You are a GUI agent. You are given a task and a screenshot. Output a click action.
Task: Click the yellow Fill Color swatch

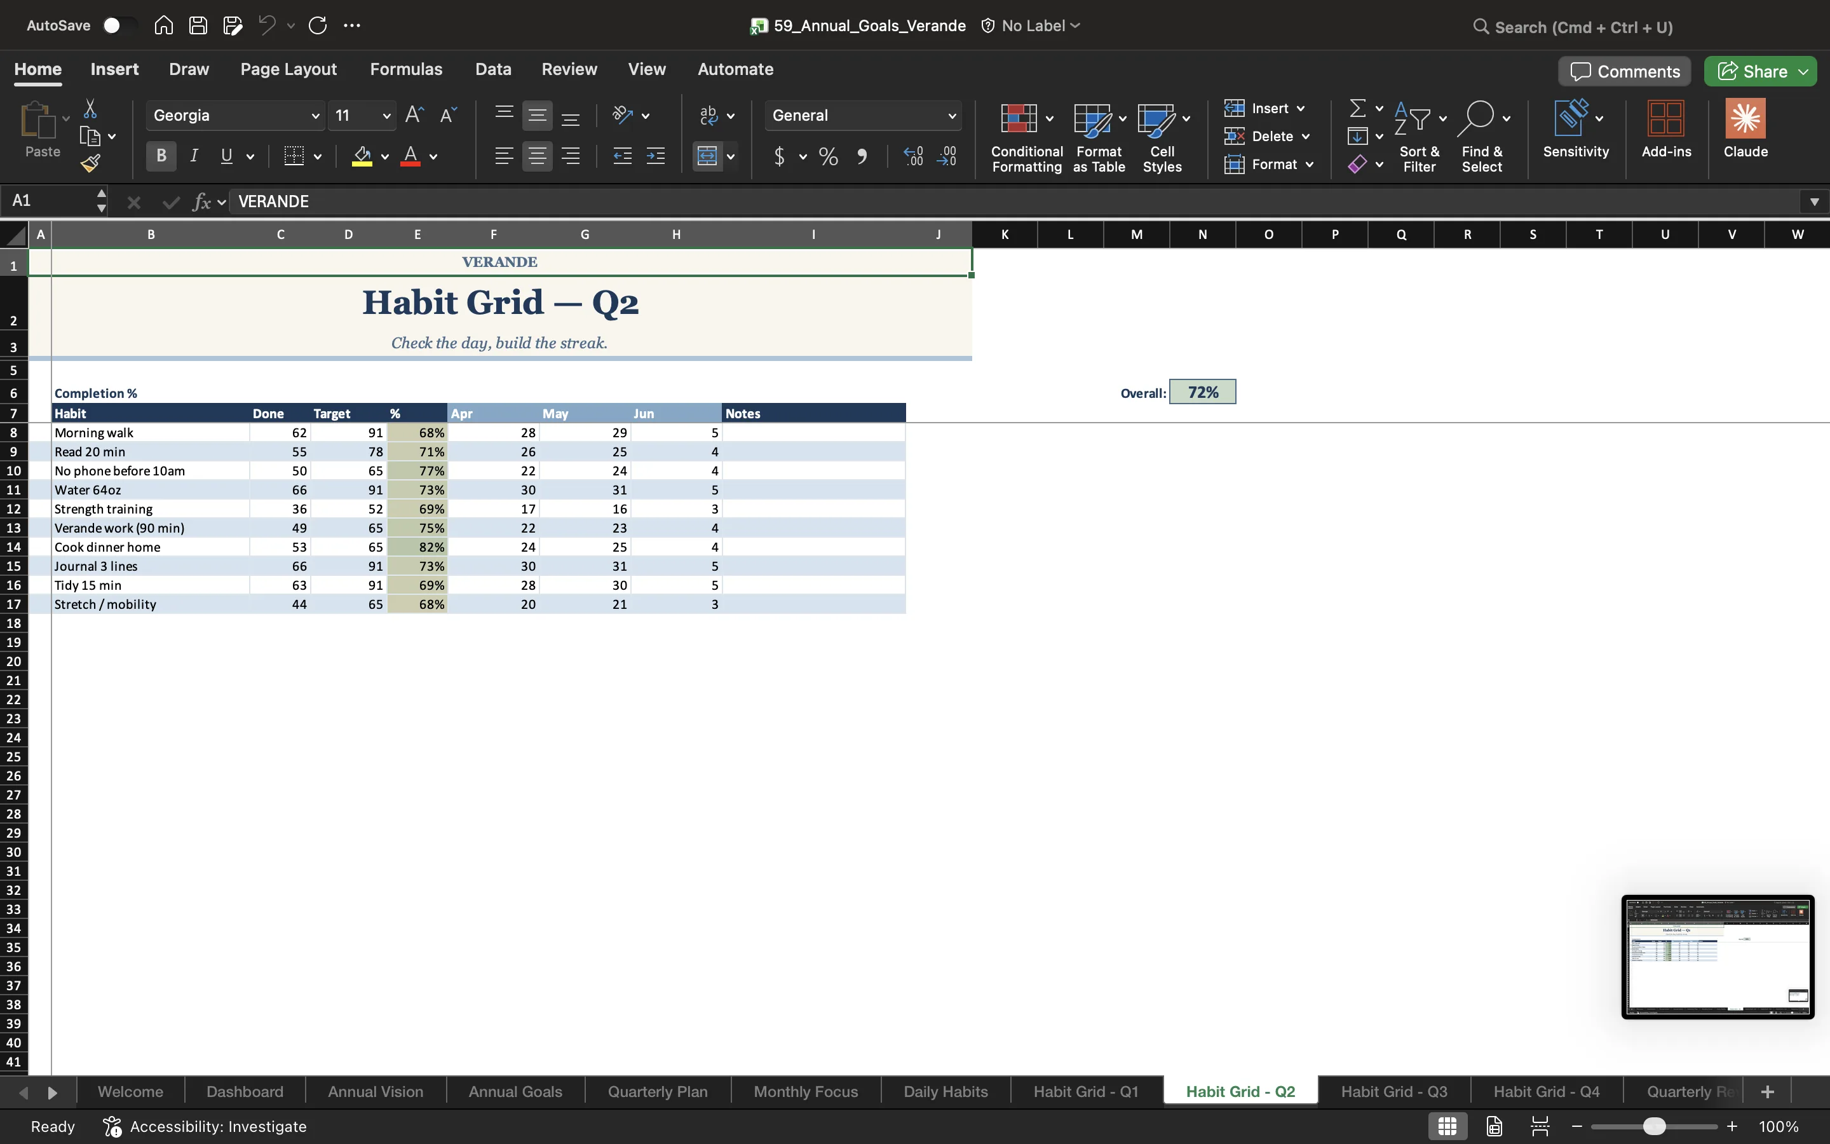click(362, 156)
